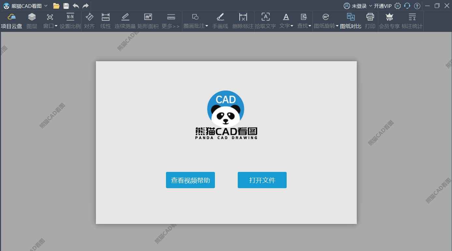This screenshot has height=251, width=452.
Task: Open the 图纸对比 drawing compare tool
Action: click(x=351, y=21)
